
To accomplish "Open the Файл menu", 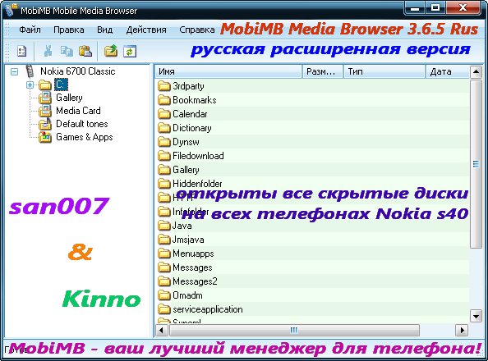I will (30, 30).
